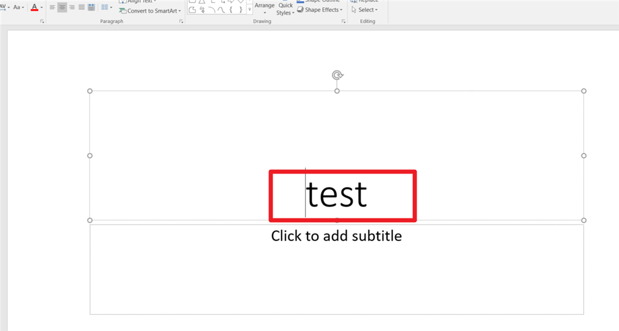The width and height of the screenshot is (619, 331).
Task: Place cursor in the 'test' title text
Action: [x=336, y=194]
